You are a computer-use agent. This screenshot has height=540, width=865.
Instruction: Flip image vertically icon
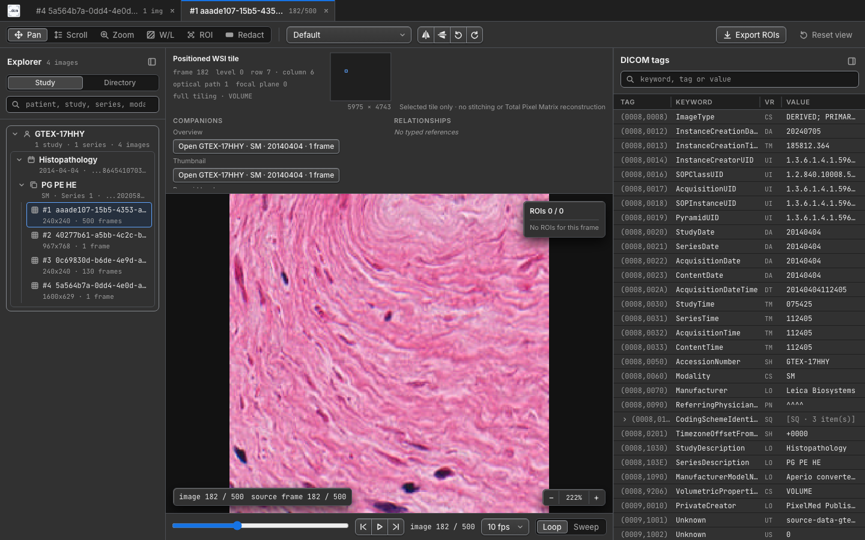click(442, 35)
